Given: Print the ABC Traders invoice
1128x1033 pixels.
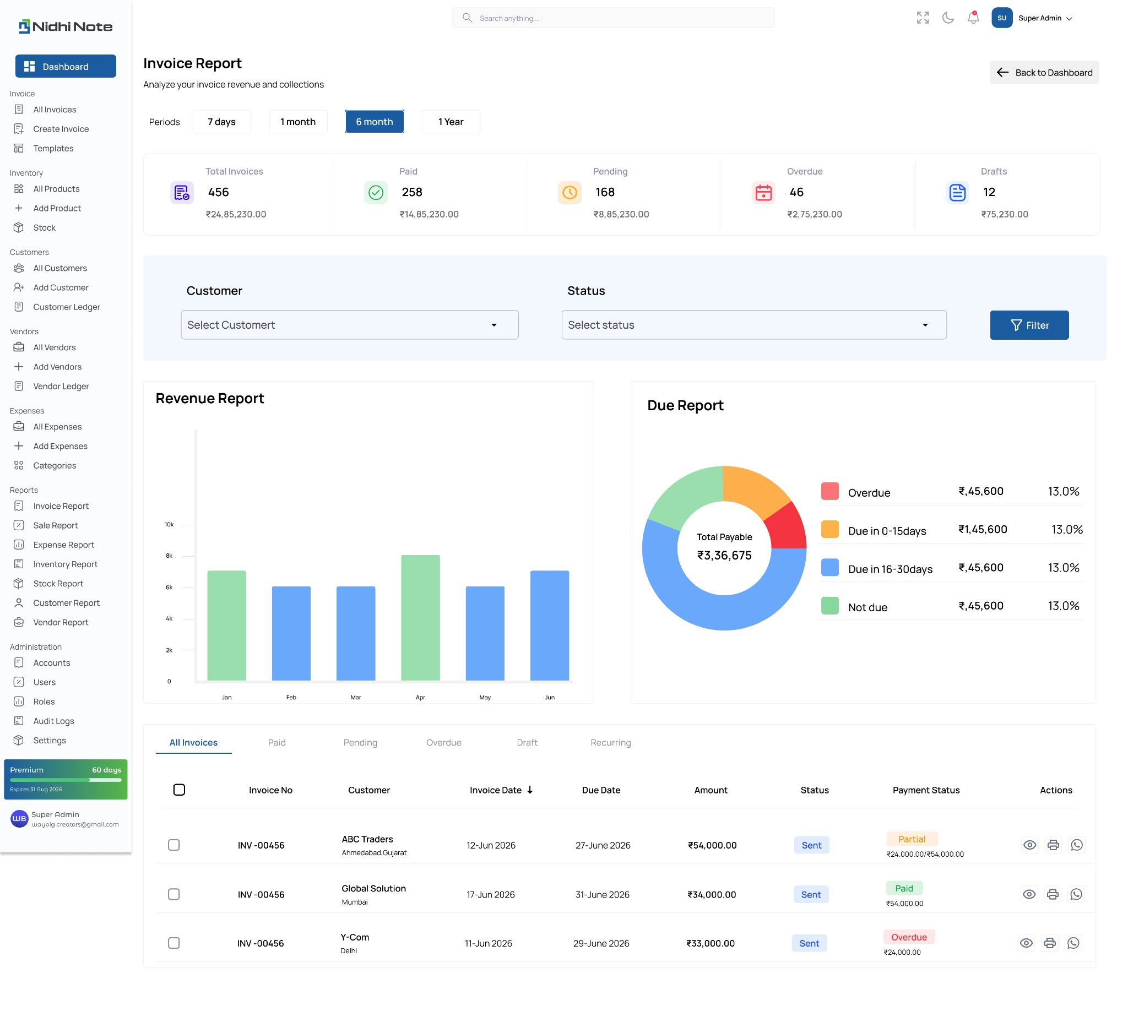Looking at the screenshot, I should click(x=1053, y=845).
